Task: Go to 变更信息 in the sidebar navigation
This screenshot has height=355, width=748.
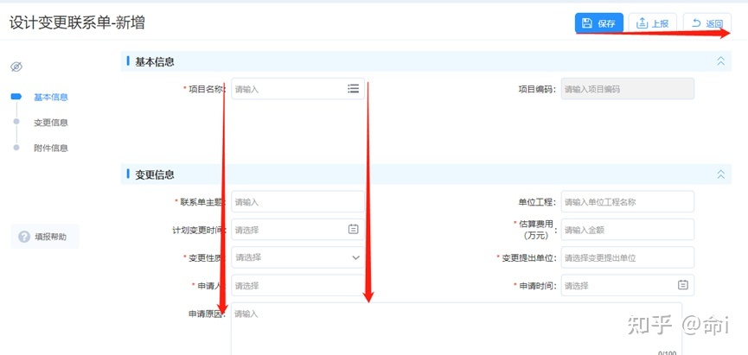Action: coord(50,123)
